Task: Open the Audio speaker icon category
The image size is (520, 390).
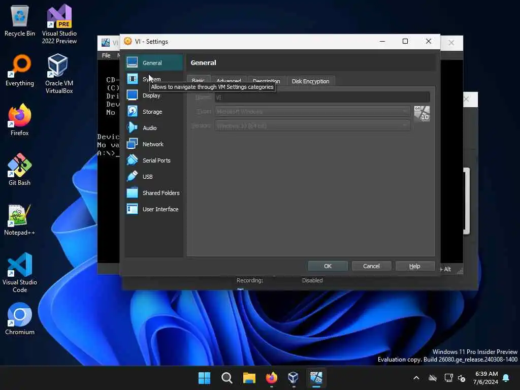Action: (x=133, y=127)
